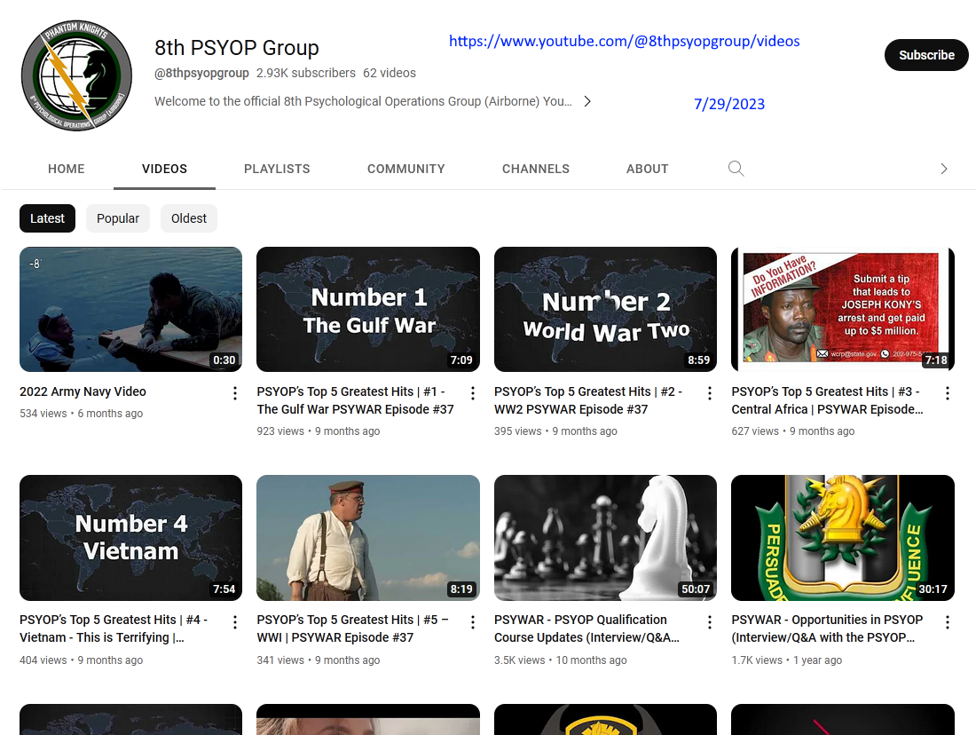Switch to the HOME tab

[66, 169]
